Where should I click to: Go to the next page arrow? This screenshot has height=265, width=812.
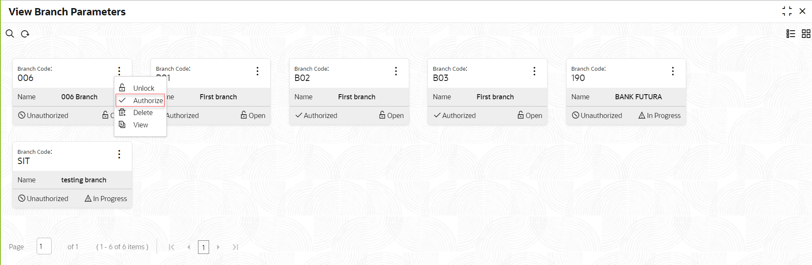[x=218, y=247]
